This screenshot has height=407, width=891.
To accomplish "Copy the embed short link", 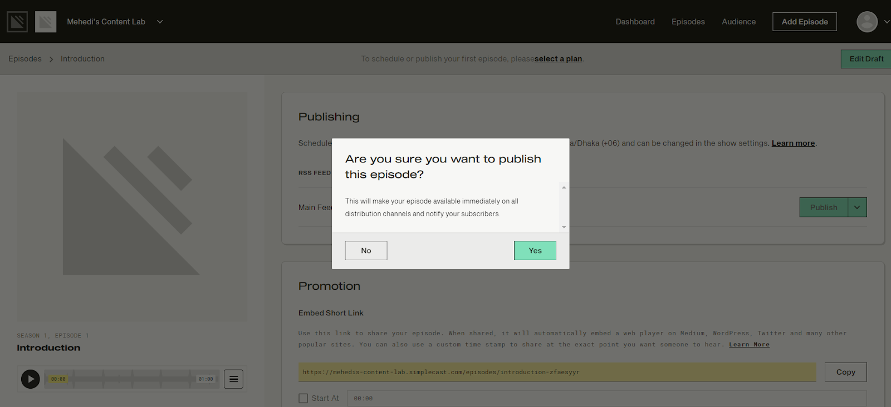I will point(845,373).
